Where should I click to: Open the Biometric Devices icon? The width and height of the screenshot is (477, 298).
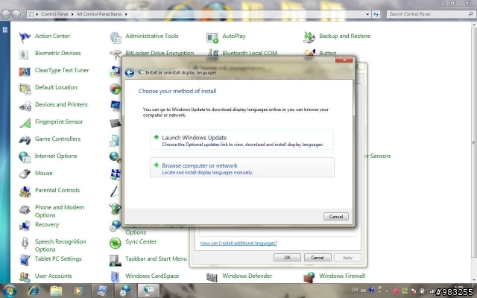click(x=25, y=54)
